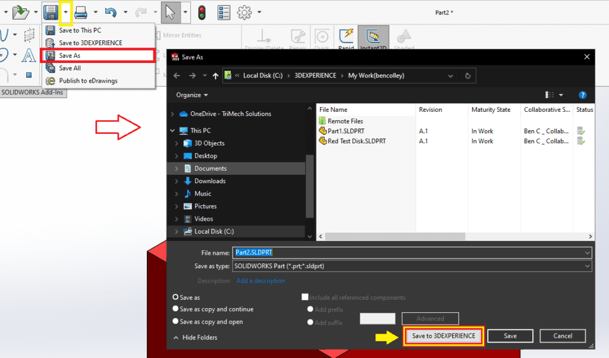Switch to SOLIDWORKS Add-Ins tab
The width and height of the screenshot is (609, 358).
click(x=33, y=92)
